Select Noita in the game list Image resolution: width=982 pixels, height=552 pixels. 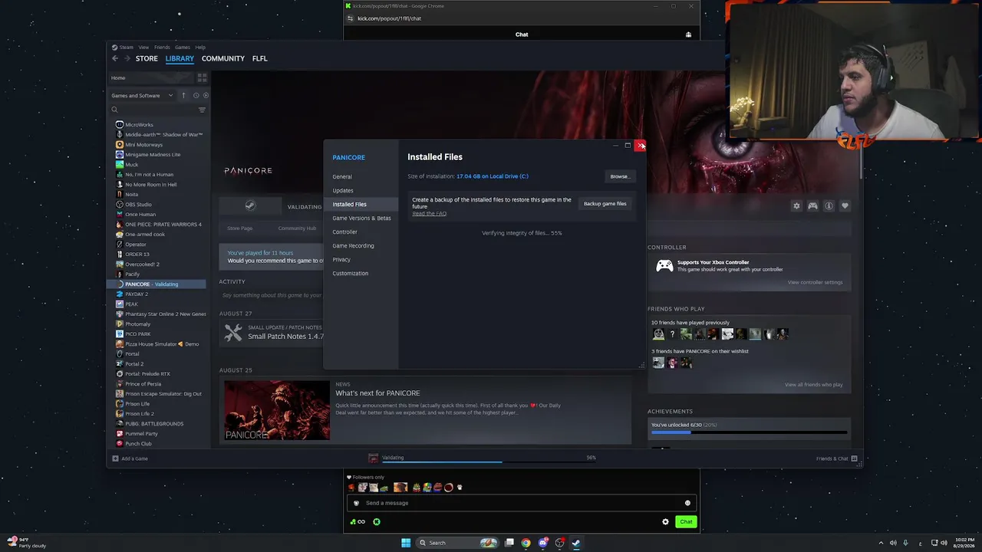132,194
